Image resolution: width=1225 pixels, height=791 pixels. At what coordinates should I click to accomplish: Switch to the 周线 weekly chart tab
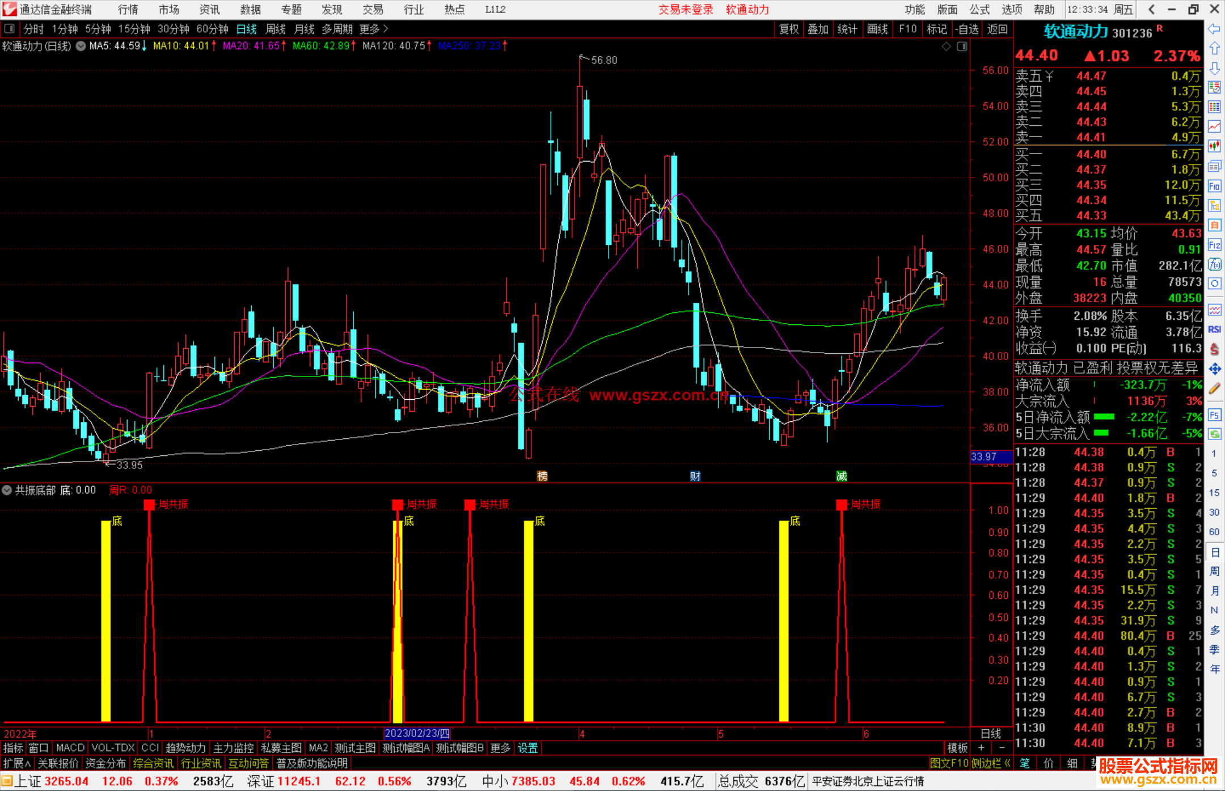pos(276,29)
